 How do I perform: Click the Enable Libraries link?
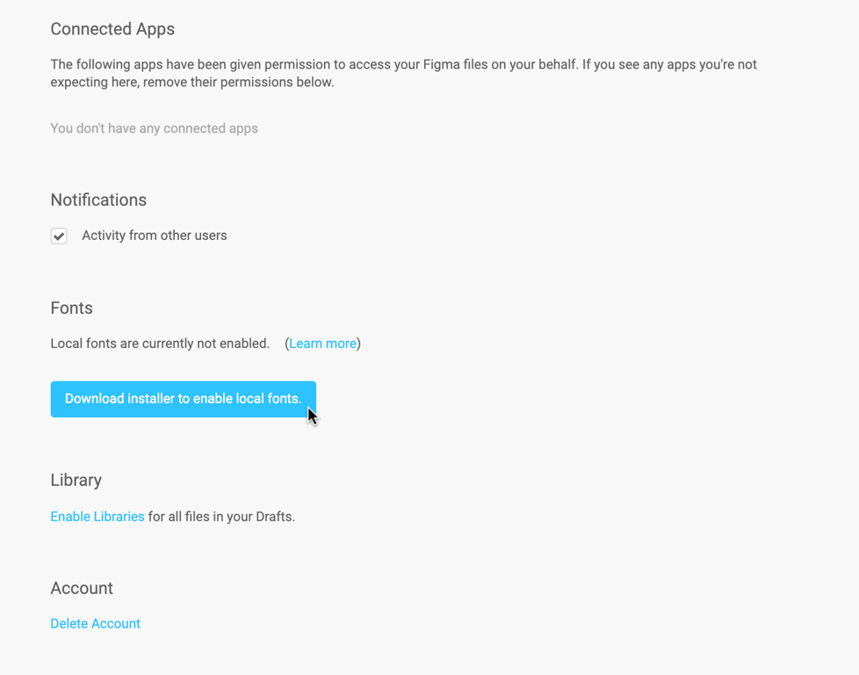coord(97,517)
